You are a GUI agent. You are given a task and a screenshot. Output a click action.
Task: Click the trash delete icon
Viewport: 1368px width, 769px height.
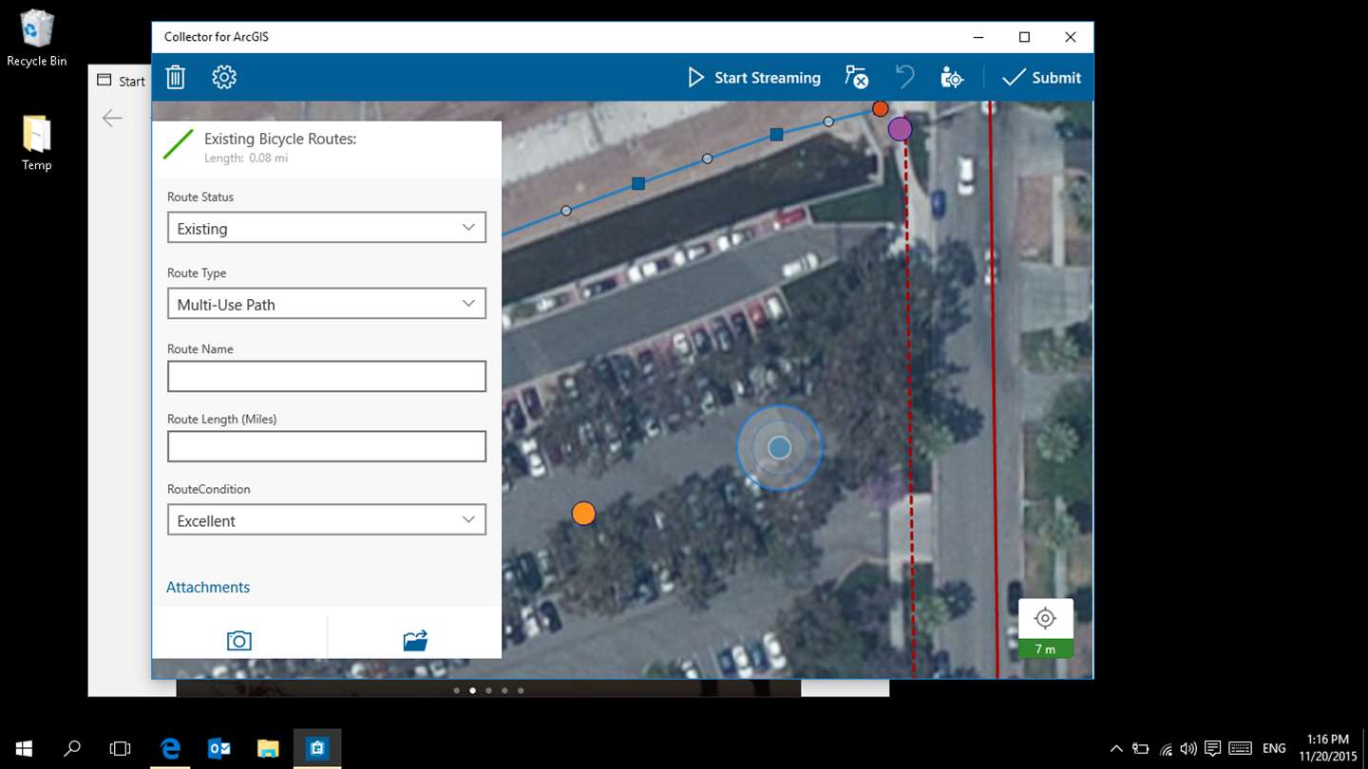[x=176, y=77]
